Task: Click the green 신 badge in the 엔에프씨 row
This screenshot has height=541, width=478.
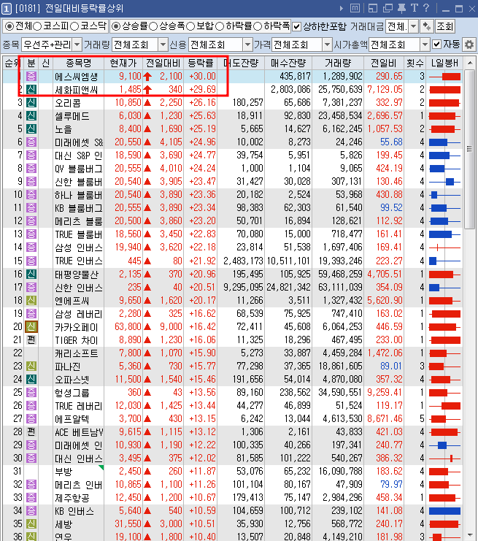Action: 31,300
